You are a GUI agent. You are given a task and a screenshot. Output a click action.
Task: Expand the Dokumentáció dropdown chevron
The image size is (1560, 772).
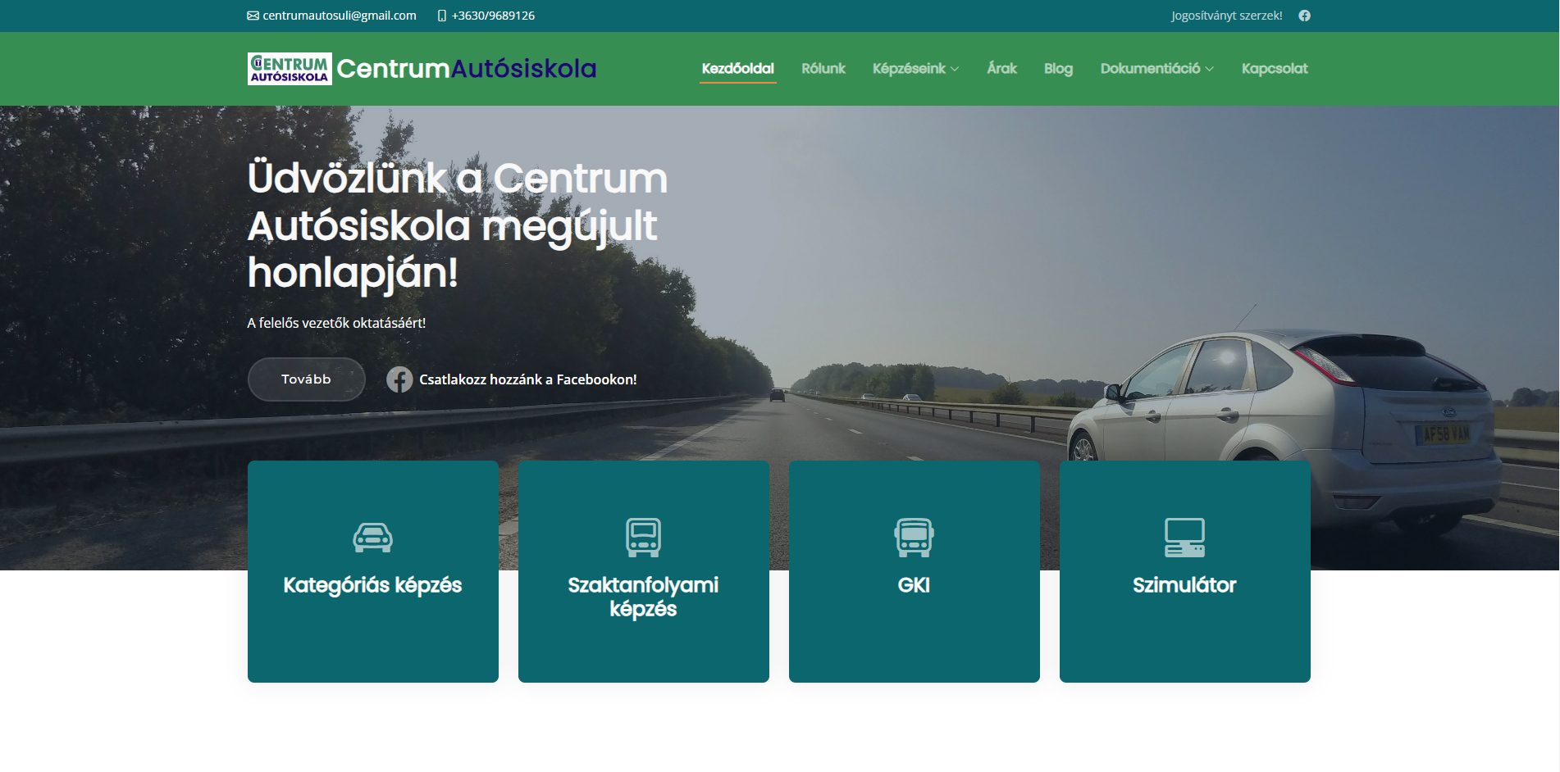(1209, 70)
